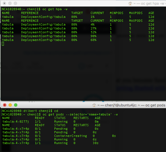The image size is (166, 152).
Task: Click the 90% CURRENT value
Action: (93, 36)
